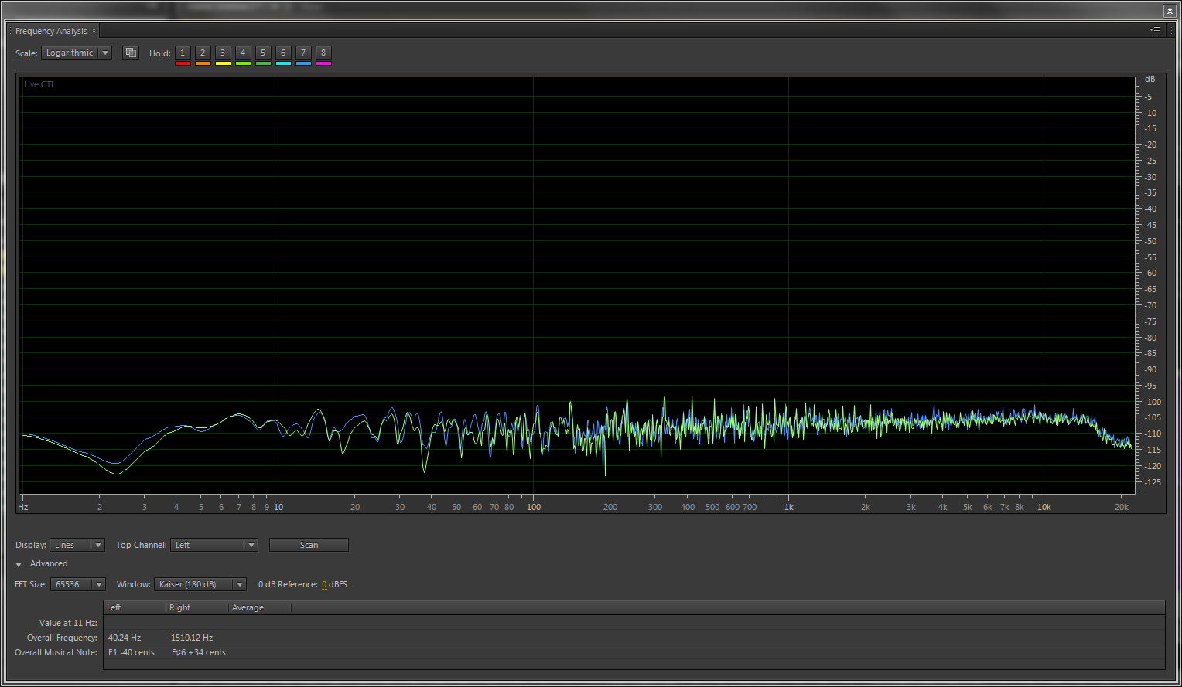
Task: Click the Right column header
Action: tap(197, 607)
